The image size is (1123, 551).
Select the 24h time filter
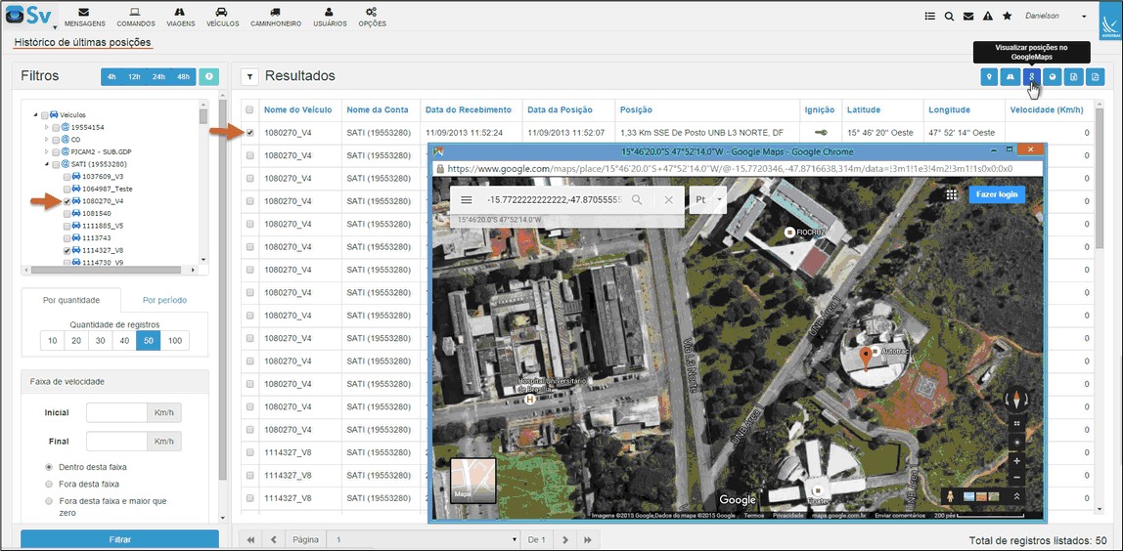[x=159, y=76]
